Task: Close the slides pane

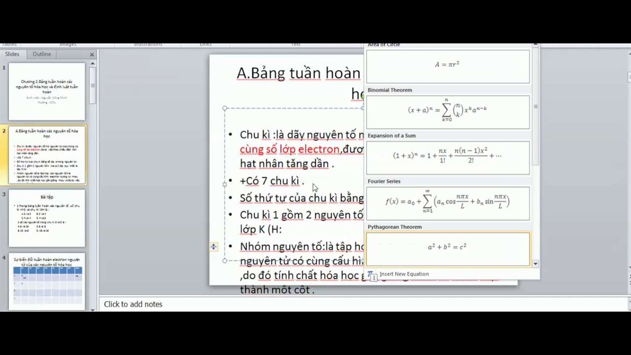Action: [x=92, y=55]
